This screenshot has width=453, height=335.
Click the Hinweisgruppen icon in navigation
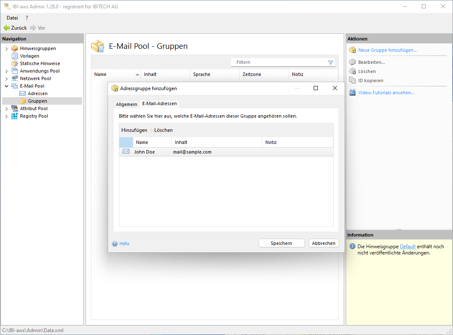pos(15,48)
